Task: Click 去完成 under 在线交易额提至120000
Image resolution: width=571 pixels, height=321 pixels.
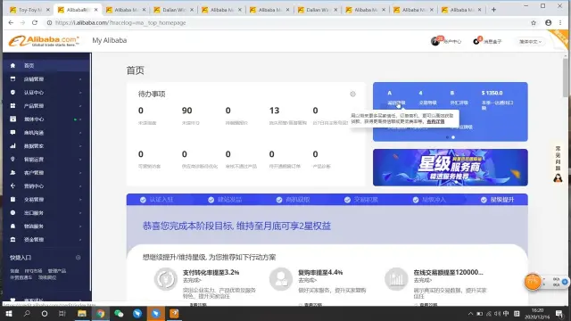Action: pos(423,280)
